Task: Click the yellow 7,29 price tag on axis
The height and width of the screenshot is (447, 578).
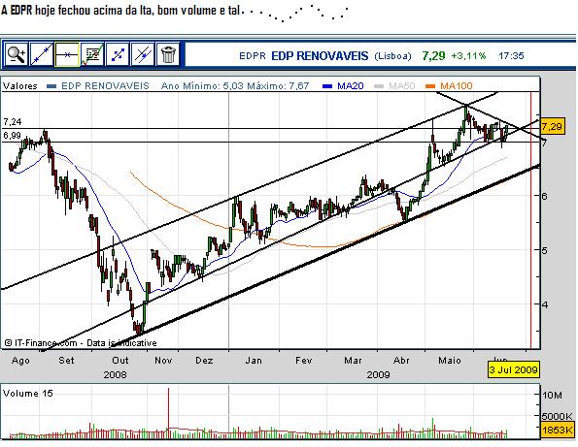Action: pyautogui.click(x=552, y=127)
